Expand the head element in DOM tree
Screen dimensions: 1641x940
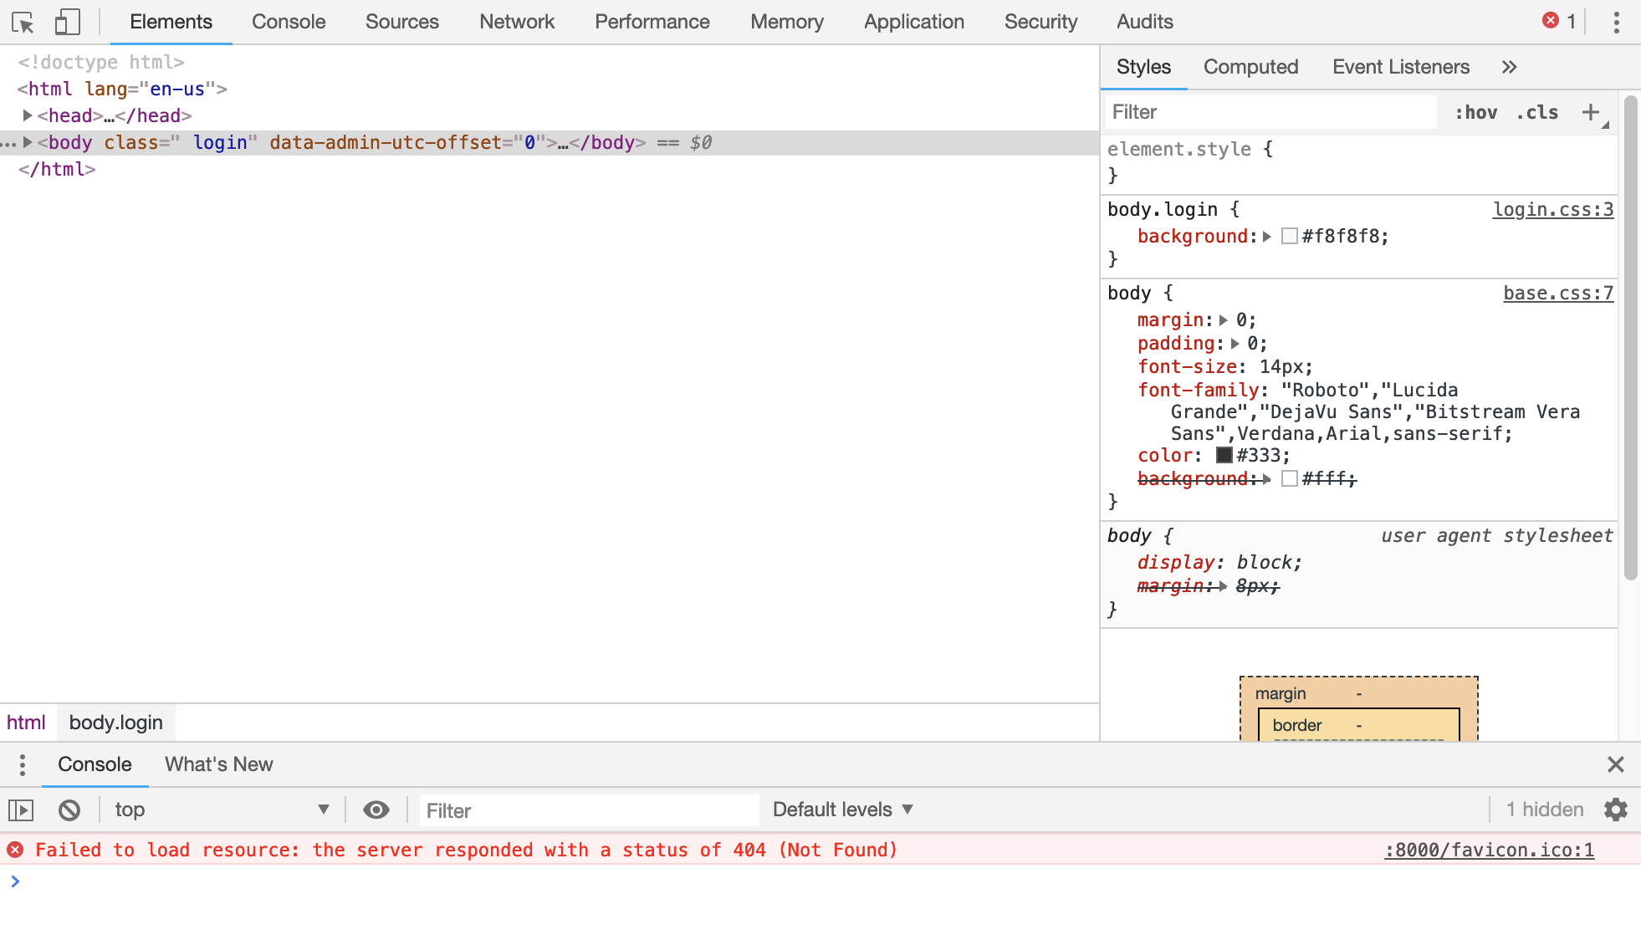[25, 115]
